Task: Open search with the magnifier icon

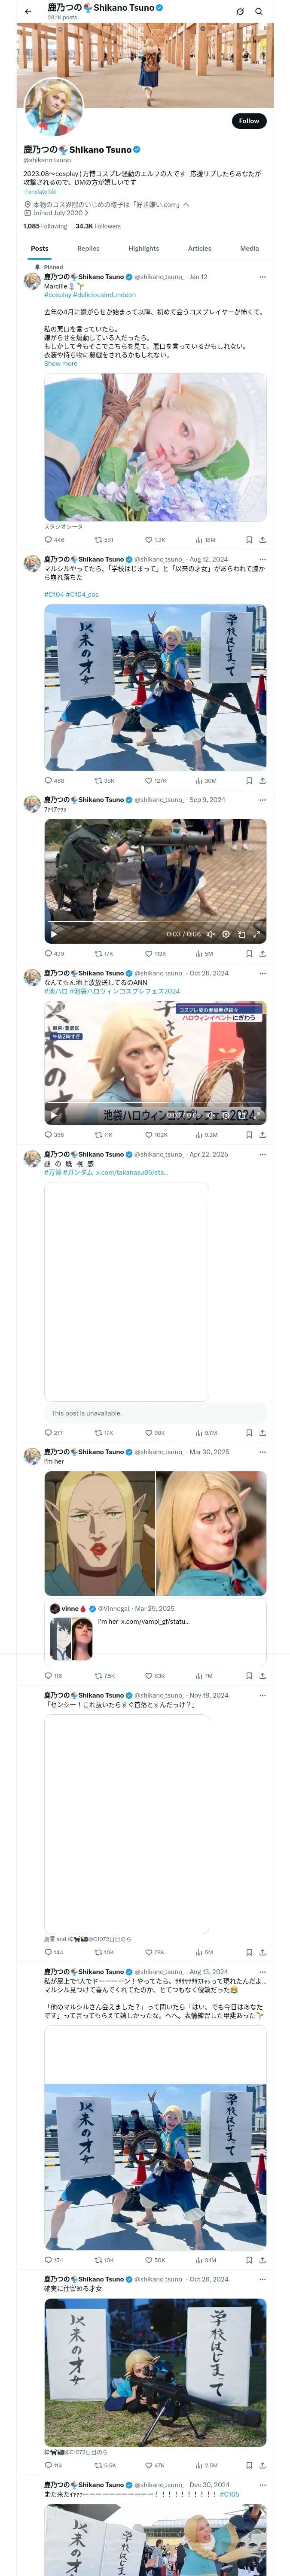Action: [259, 11]
